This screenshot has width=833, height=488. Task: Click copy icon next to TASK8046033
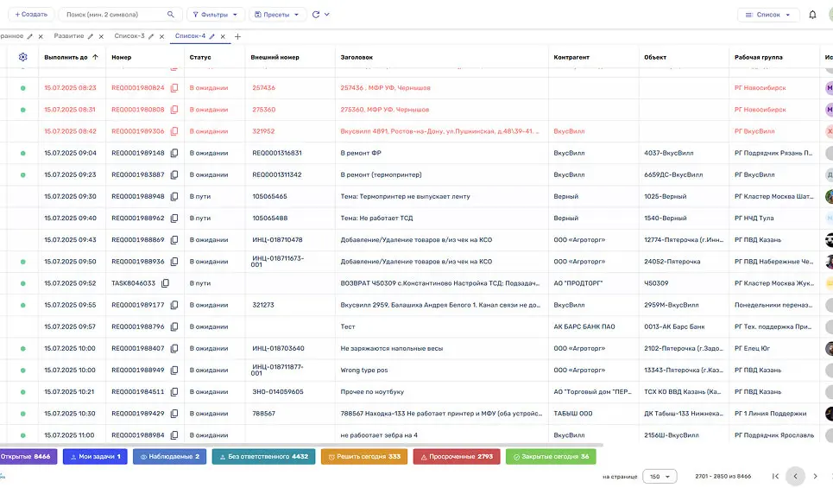pos(166,283)
